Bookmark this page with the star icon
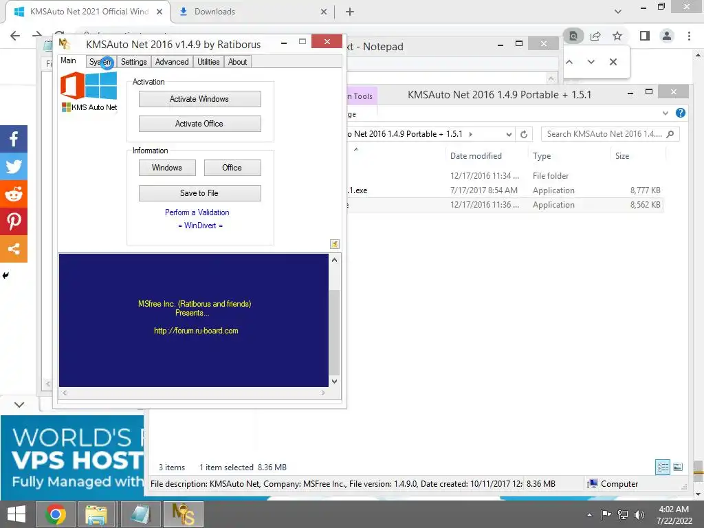Image resolution: width=704 pixels, height=528 pixels. click(617, 36)
